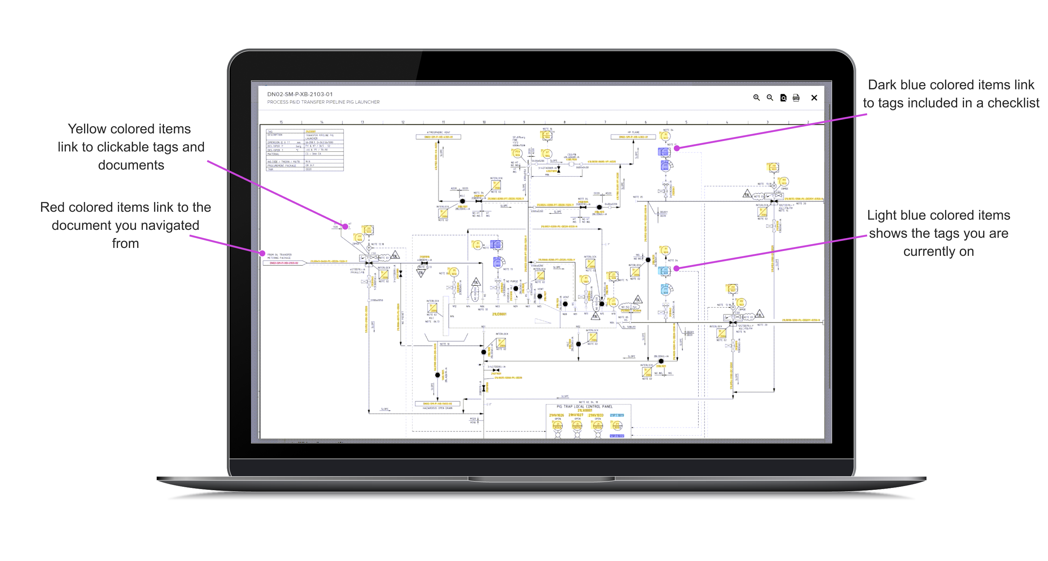The image size is (1048, 561).
Task: Click the dark blue PT square beside PI 1011
Action: click(x=497, y=245)
